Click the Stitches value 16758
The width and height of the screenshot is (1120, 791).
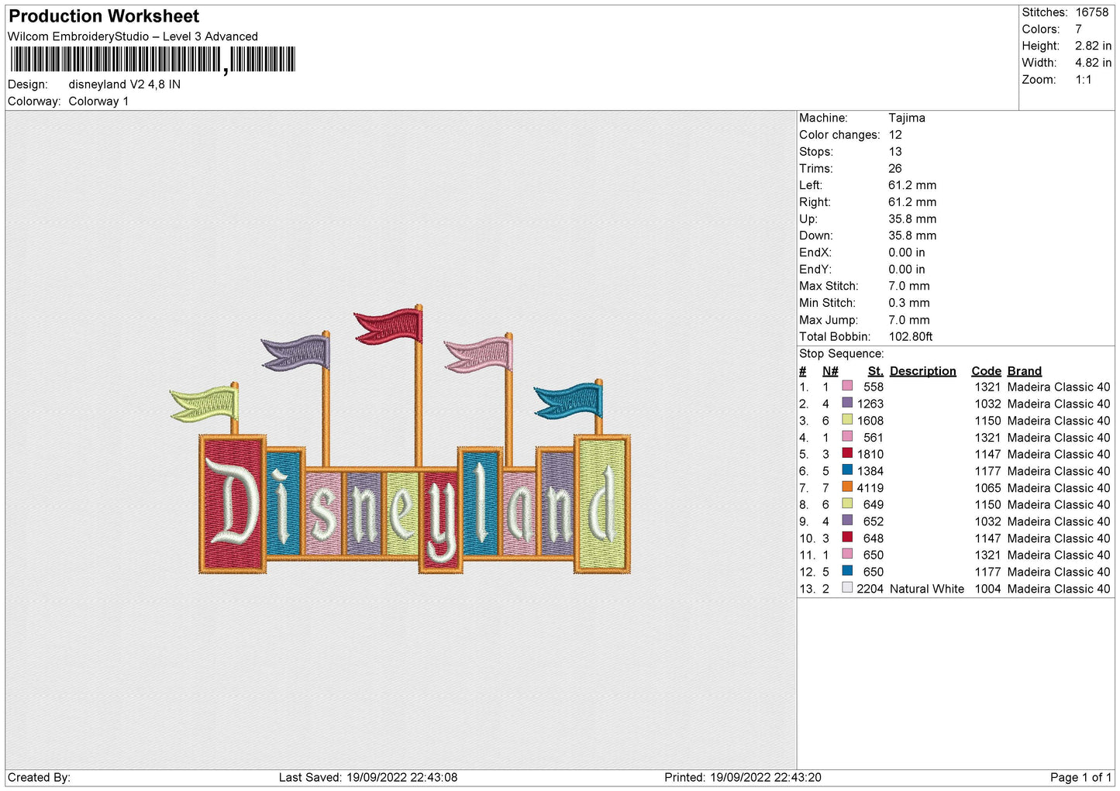tap(1091, 12)
